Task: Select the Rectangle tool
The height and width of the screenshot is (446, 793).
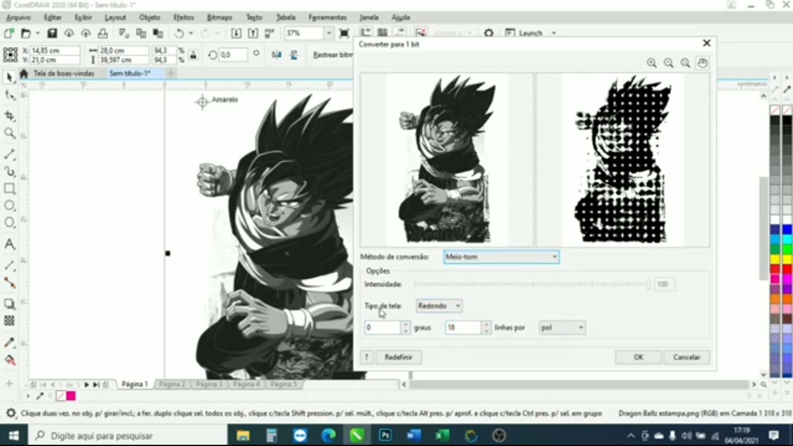Action: (x=9, y=188)
